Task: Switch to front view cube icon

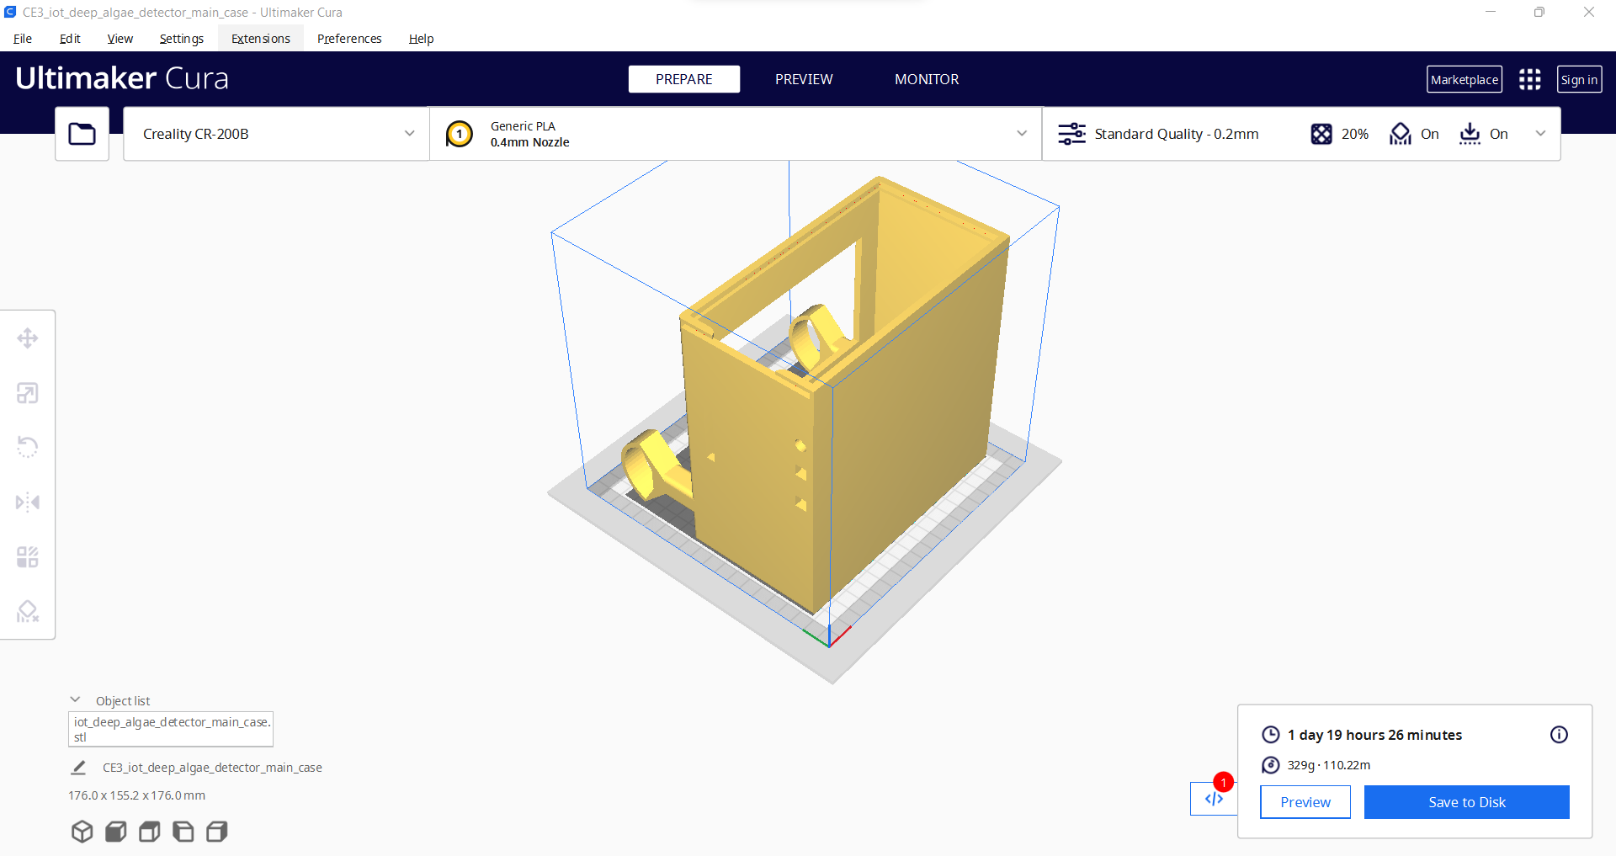Action: pos(116,832)
